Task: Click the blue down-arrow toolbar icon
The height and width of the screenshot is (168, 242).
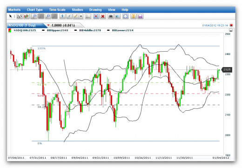Action: (x=62, y=16)
